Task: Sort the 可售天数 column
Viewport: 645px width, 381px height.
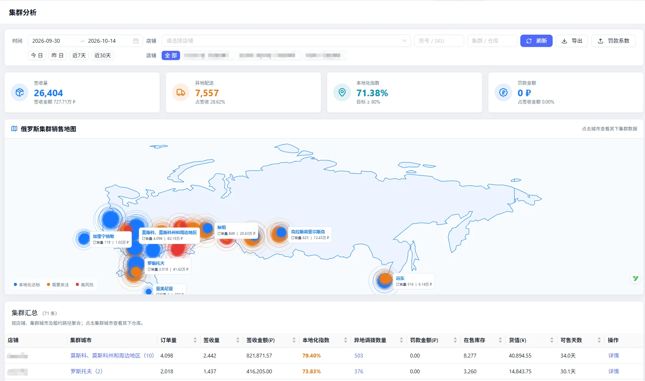Action: point(599,340)
